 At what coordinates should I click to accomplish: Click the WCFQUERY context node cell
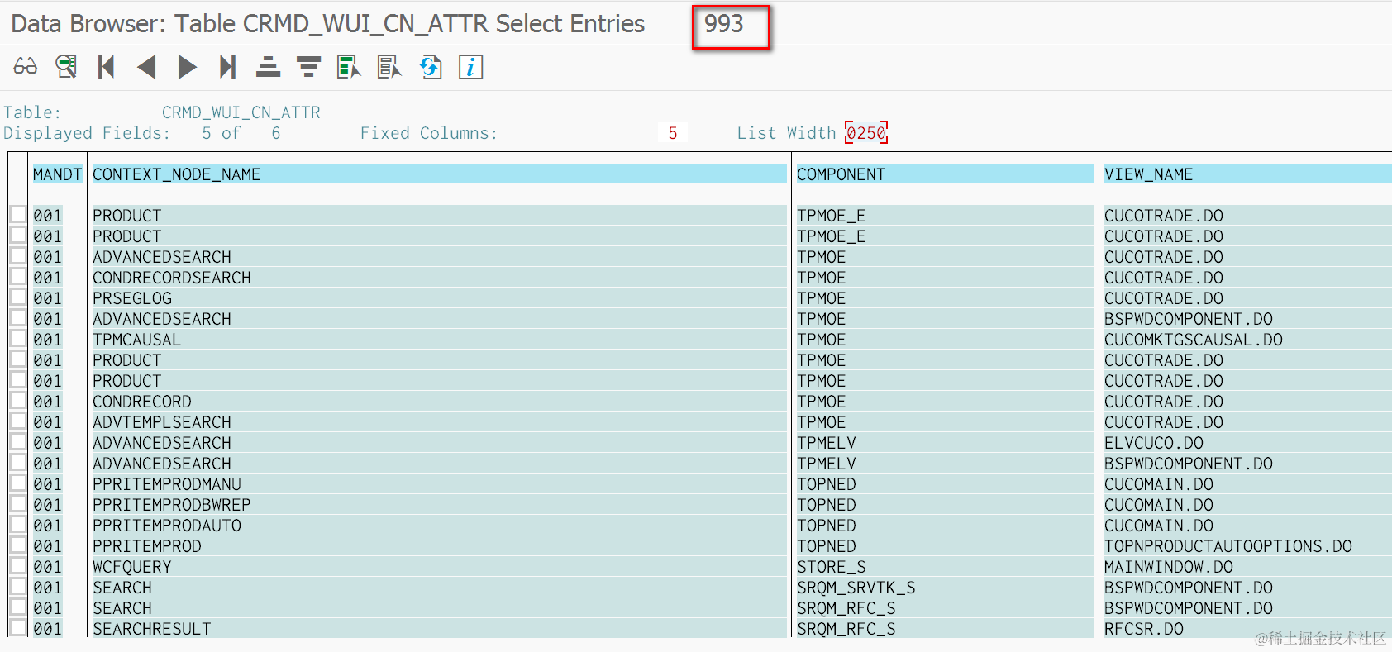pyautogui.click(x=439, y=567)
